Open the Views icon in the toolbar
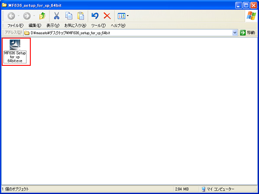Screen dimensions: 259x194 tap(122, 16)
